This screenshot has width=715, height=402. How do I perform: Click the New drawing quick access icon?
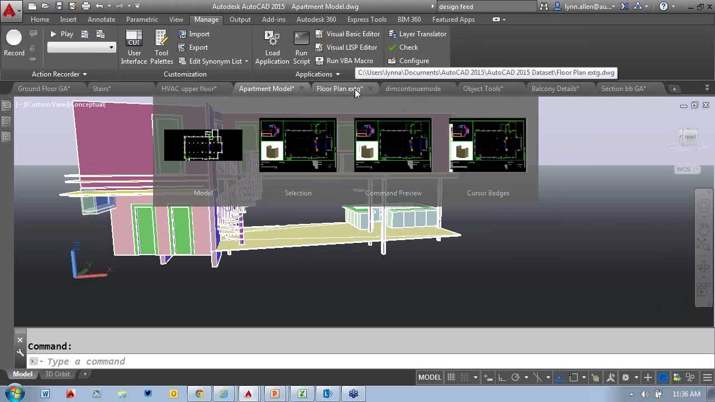coord(32,6)
